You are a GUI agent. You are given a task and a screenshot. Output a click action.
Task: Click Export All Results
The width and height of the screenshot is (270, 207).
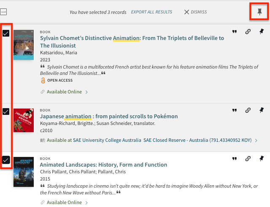[151, 12]
